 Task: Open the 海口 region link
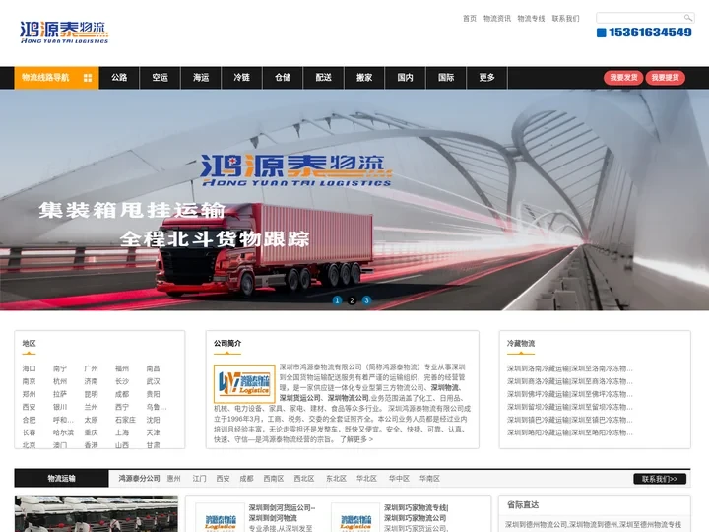(29, 368)
